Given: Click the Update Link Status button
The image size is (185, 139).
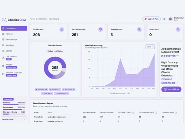Looking at the screenshot, I should point(55,51).
